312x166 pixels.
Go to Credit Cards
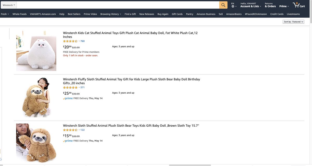pyautogui.click(x=277, y=14)
